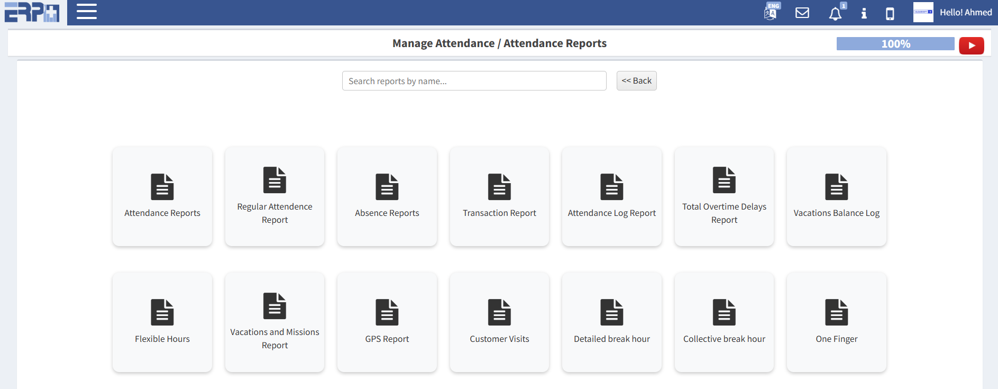Open the Attendance Reports card

click(x=162, y=196)
